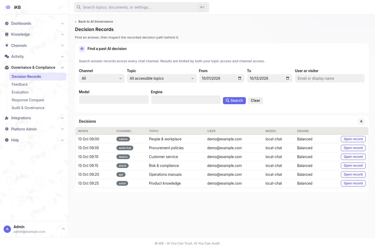Click the 'Product knowledge' topic cell
This screenshot has height=250, width=375.
point(165,183)
